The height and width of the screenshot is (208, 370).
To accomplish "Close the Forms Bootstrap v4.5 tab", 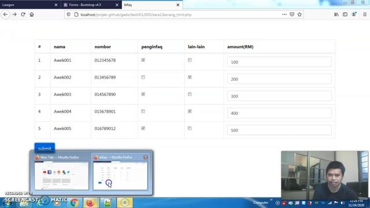I will 117,5.
